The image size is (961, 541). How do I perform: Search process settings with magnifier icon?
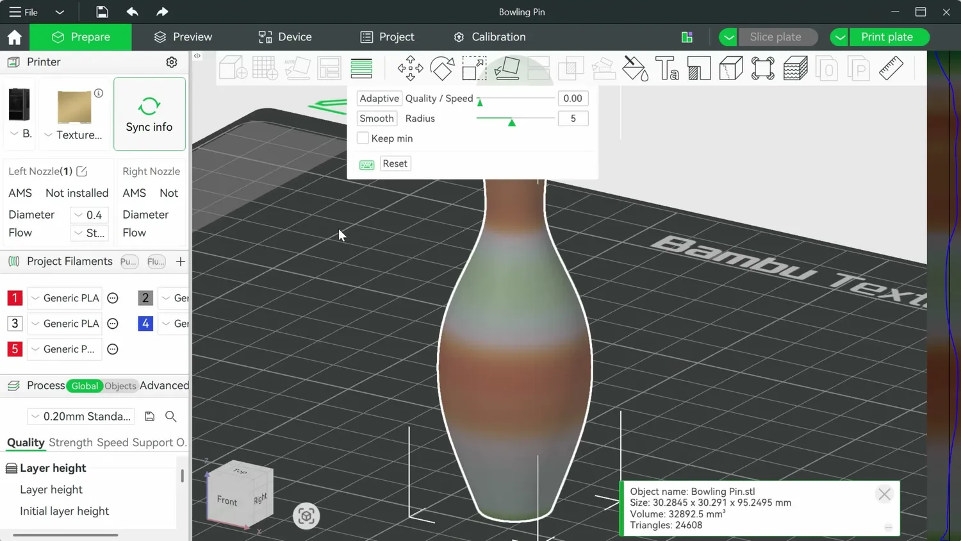(x=171, y=416)
